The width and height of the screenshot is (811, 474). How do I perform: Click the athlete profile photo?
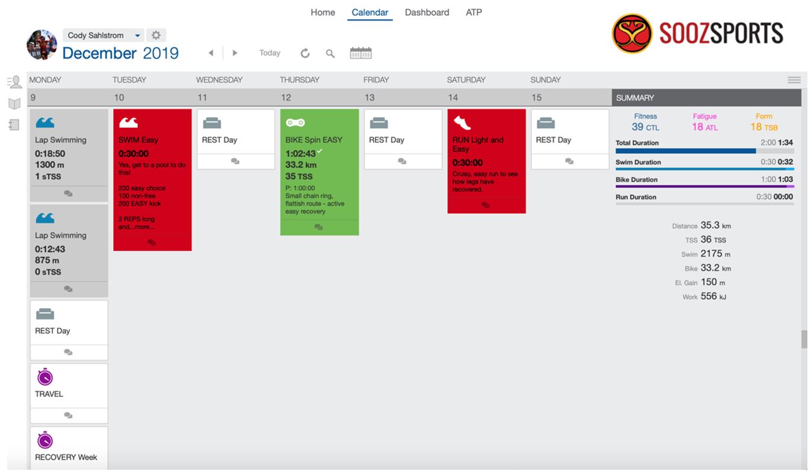[x=42, y=45]
